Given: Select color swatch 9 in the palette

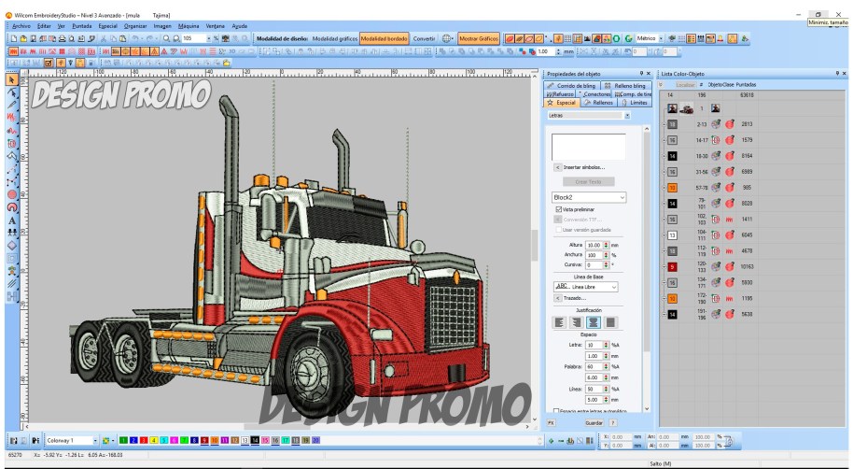Looking at the screenshot, I should (x=204, y=440).
